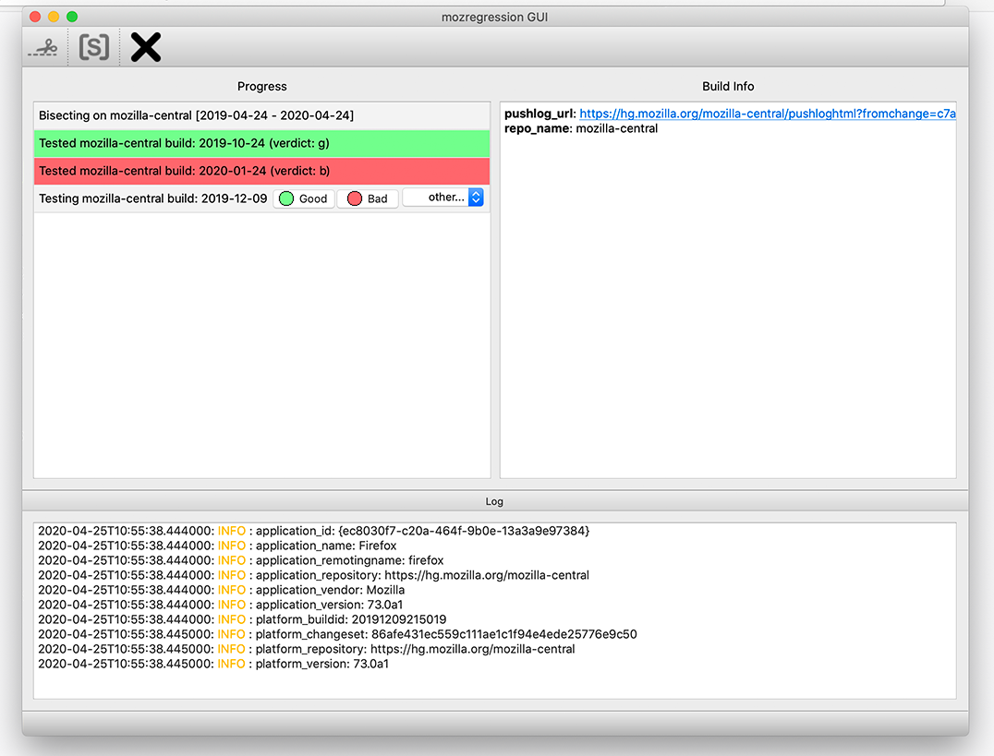Click the red close window button
The height and width of the screenshot is (756, 994).
tap(35, 17)
